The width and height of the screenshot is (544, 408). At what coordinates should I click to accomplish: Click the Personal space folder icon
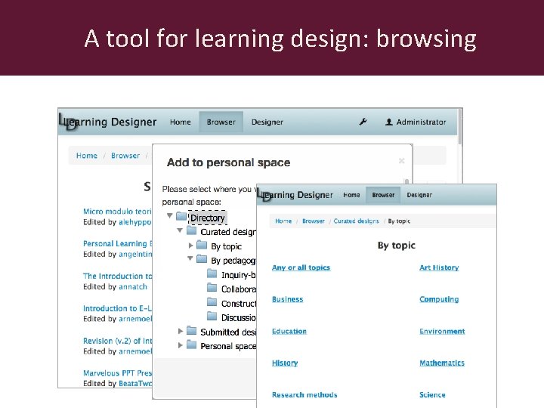(191, 345)
